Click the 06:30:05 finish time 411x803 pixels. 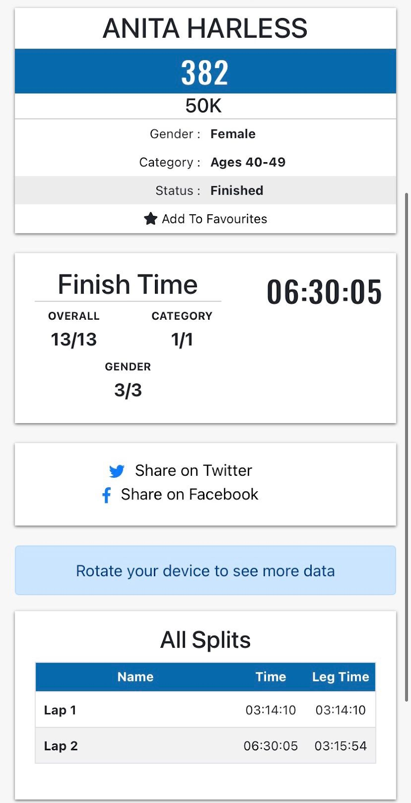(x=324, y=292)
